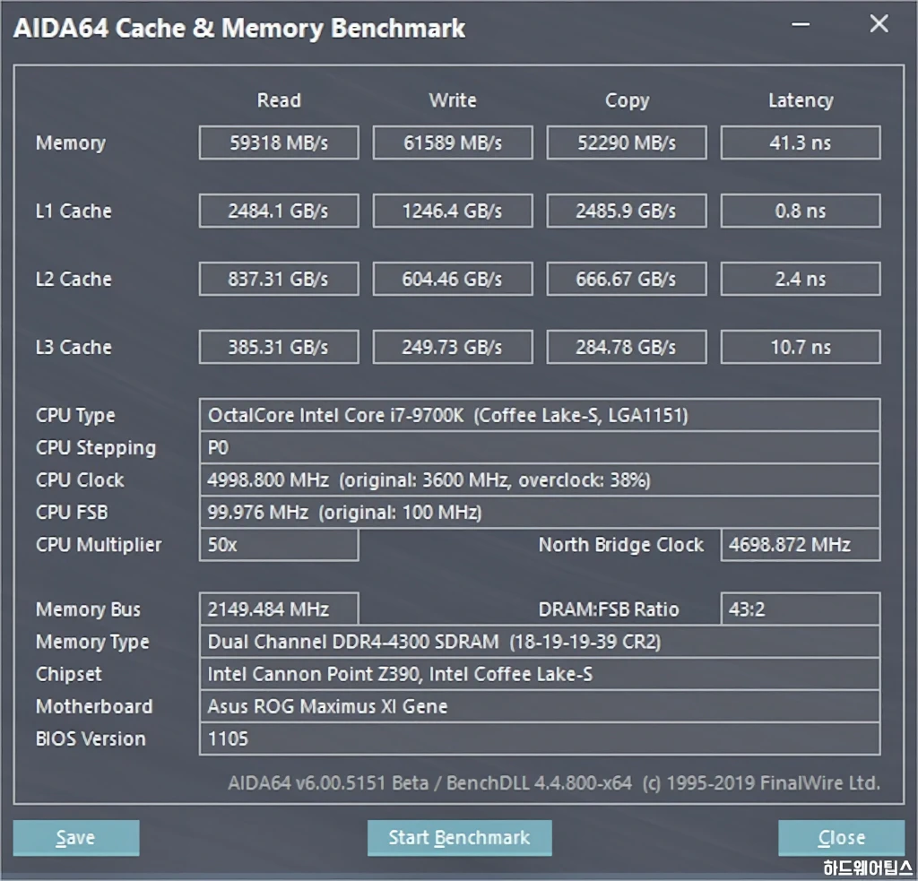Click Motherboard field Asus ROG Maximus XI Gene

pos(539,706)
